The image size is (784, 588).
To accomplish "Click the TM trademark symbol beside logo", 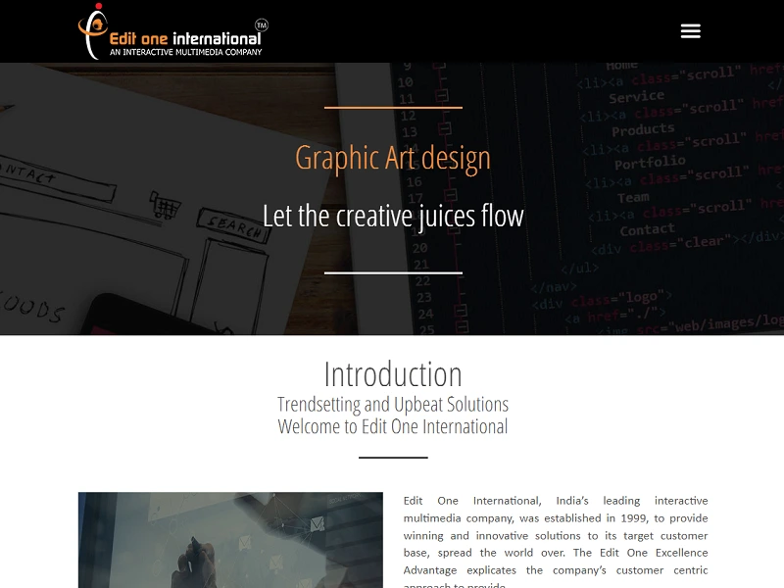I will (261, 24).
